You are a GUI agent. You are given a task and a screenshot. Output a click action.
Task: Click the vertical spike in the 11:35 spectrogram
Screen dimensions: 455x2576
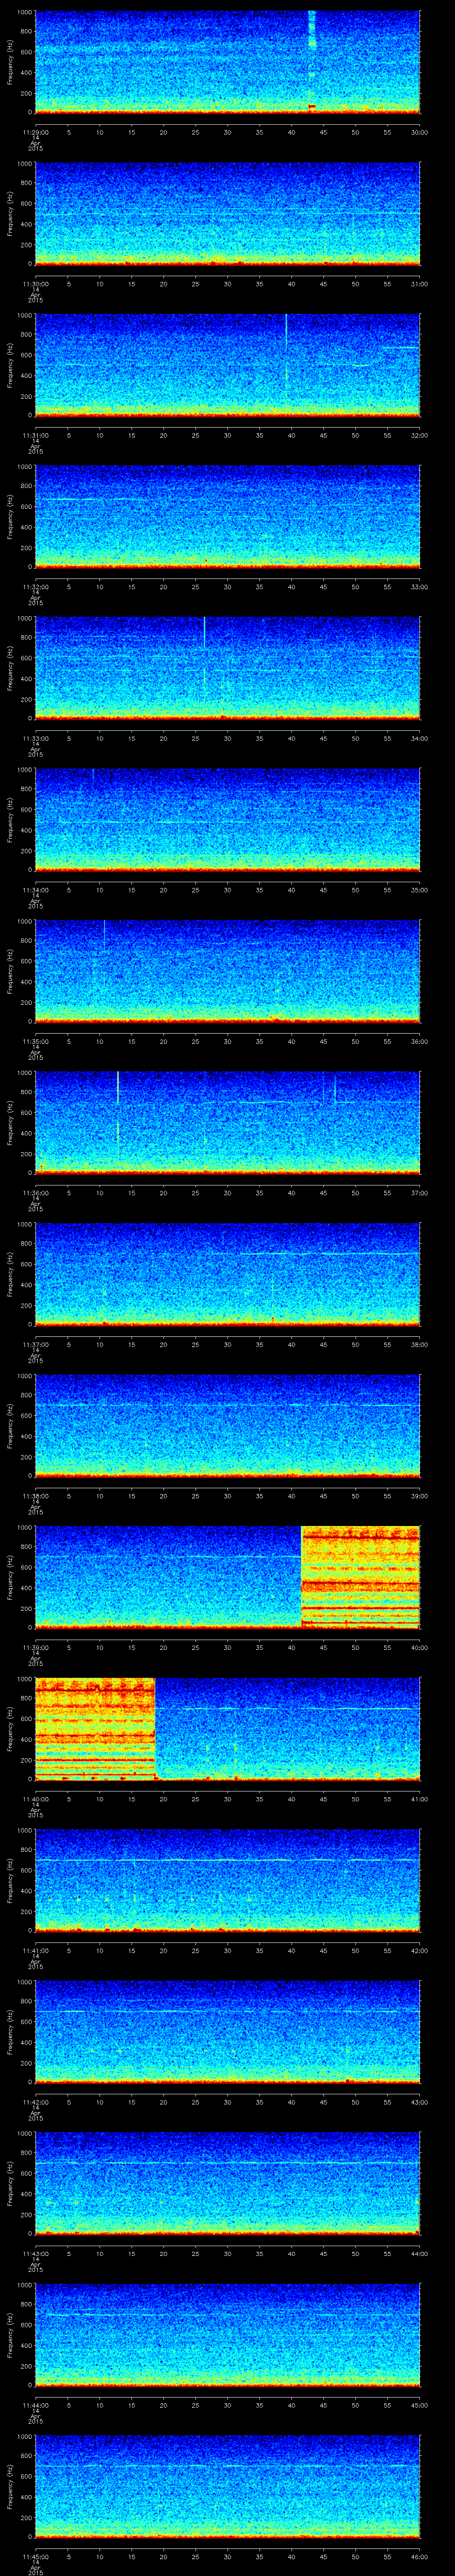coord(104,935)
